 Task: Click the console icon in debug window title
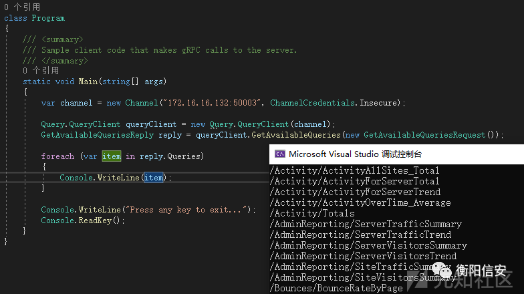279,154
